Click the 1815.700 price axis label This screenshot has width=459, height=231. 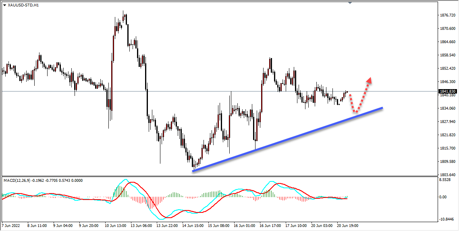(x=448, y=148)
